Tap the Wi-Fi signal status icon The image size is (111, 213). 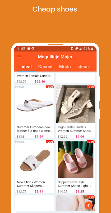77,48
